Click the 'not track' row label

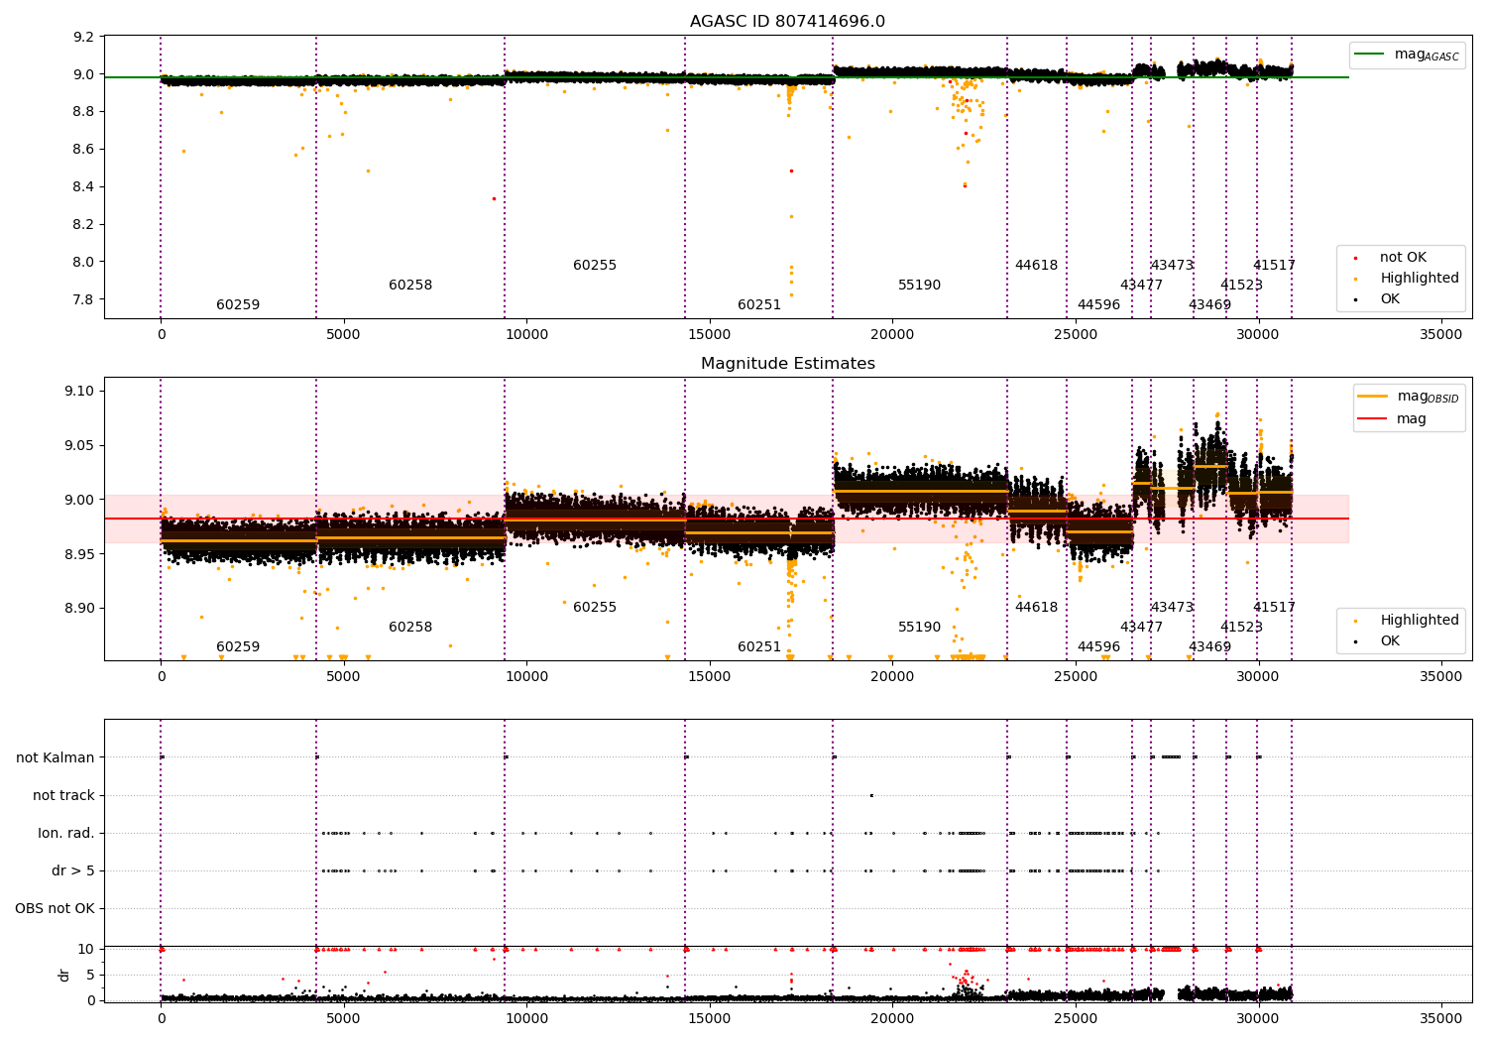click(x=63, y=795)
